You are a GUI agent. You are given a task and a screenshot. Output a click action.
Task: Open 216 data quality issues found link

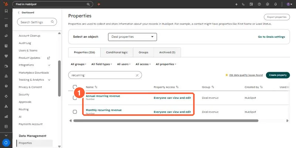tap(246, 75)
